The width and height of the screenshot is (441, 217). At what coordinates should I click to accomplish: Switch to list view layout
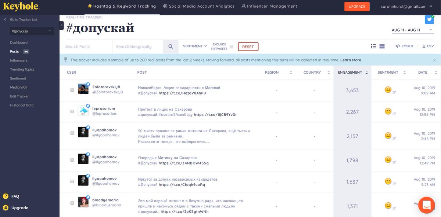[373, 46]
